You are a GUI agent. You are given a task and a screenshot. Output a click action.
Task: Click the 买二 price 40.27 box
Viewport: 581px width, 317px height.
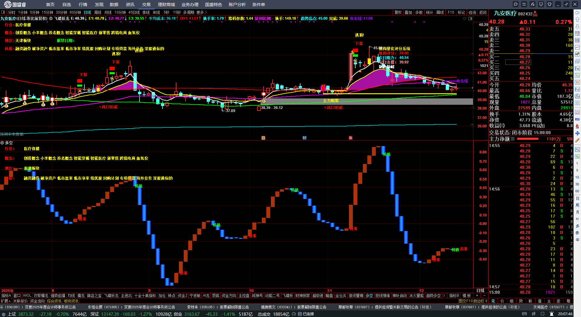pos(518,62)
